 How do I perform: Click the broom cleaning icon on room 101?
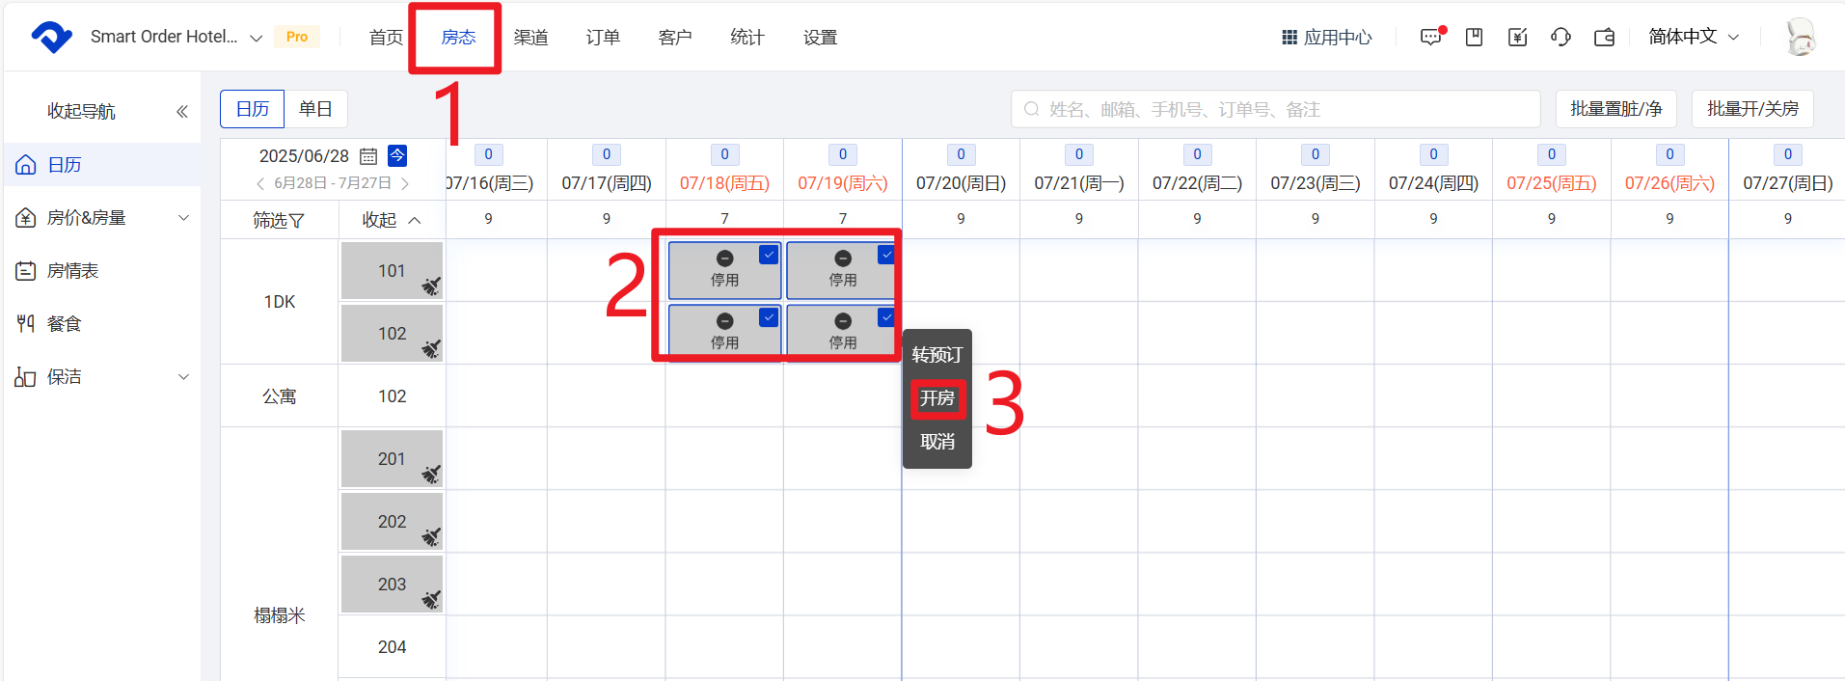click(431, 286)
